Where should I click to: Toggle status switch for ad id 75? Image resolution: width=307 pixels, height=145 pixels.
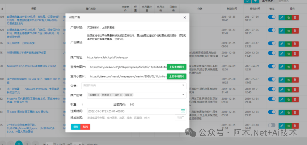(x=272, y=53)
